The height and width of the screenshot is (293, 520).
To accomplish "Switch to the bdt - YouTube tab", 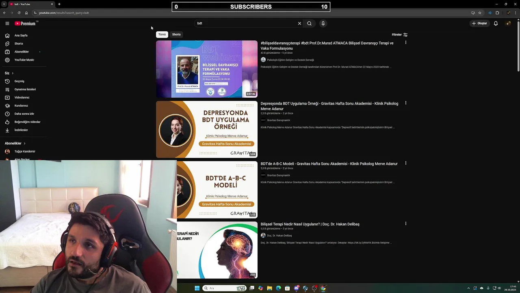I will 32,4.
